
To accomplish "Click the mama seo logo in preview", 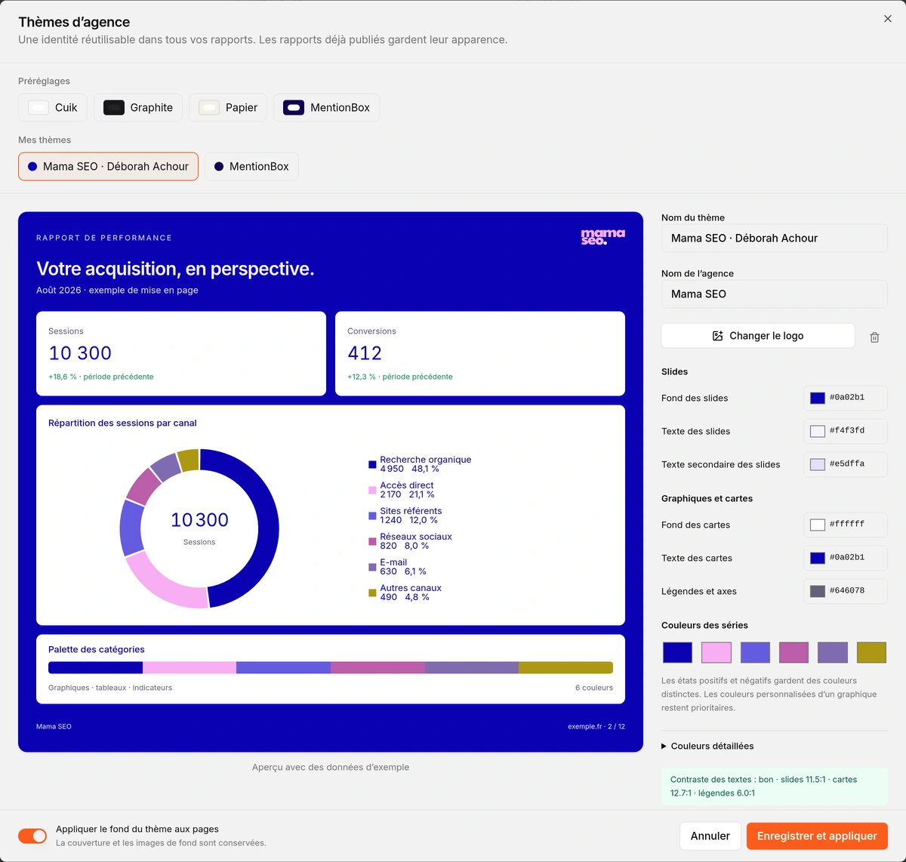I will (x=603, y=236).
